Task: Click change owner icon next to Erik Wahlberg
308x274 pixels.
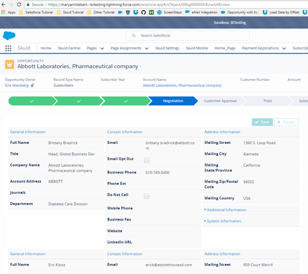Action: click(33, 85)
